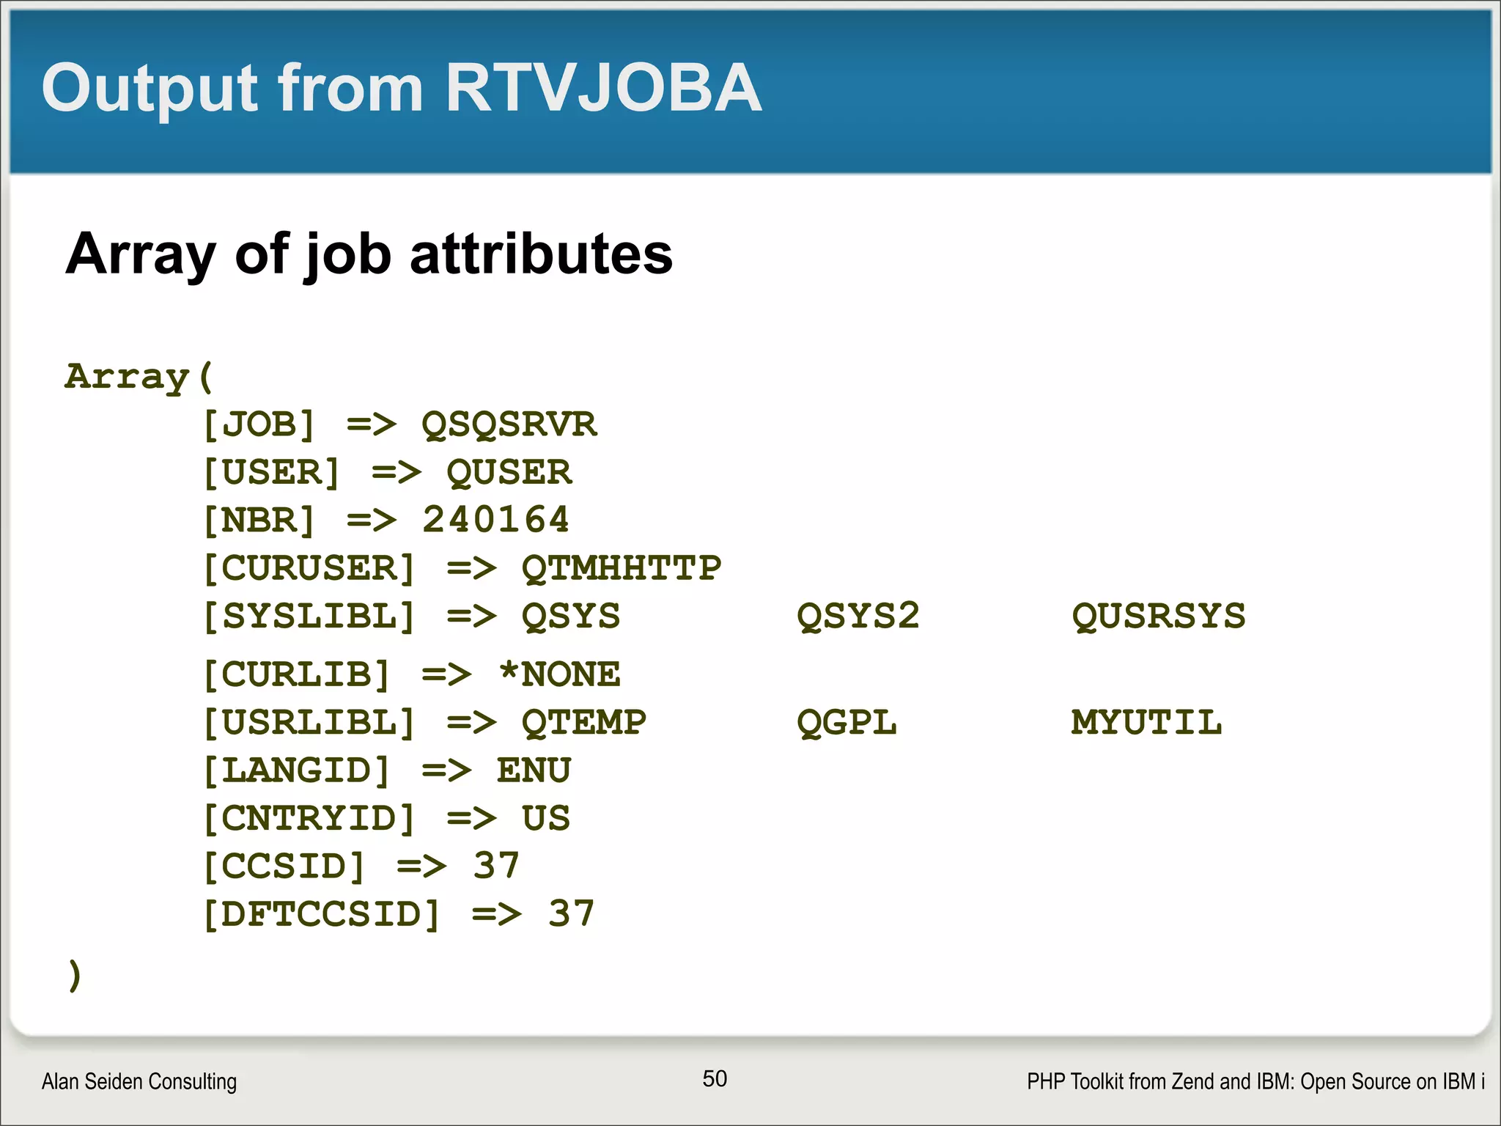Screen dimensions: 1501x1126
Task: Select QUSRSYS in the system library list
Action: point(1159,616)
